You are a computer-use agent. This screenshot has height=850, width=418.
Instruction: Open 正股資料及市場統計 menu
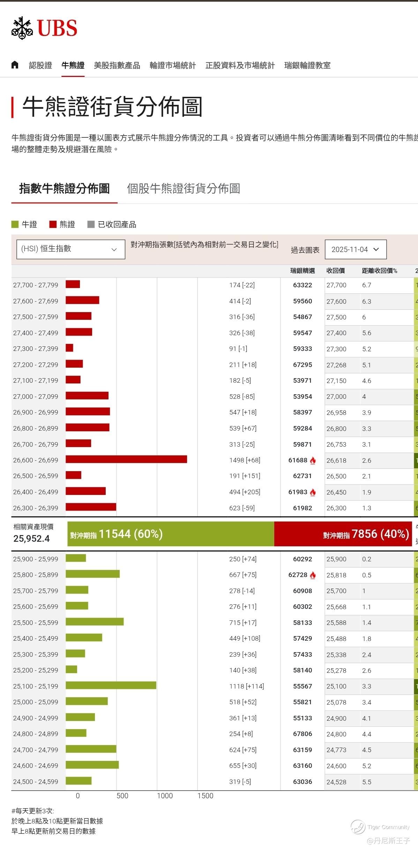(240, 65)
